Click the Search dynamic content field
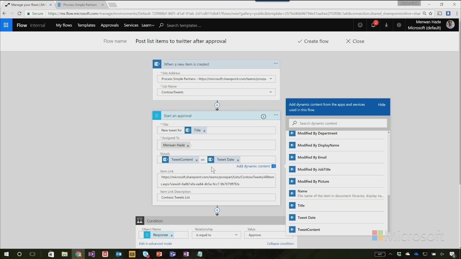This screenshot has width=461, height=259. point(338,123)
